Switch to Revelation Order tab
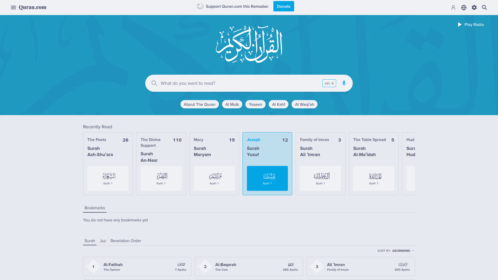498x280 pixels. tap(126, 241)
